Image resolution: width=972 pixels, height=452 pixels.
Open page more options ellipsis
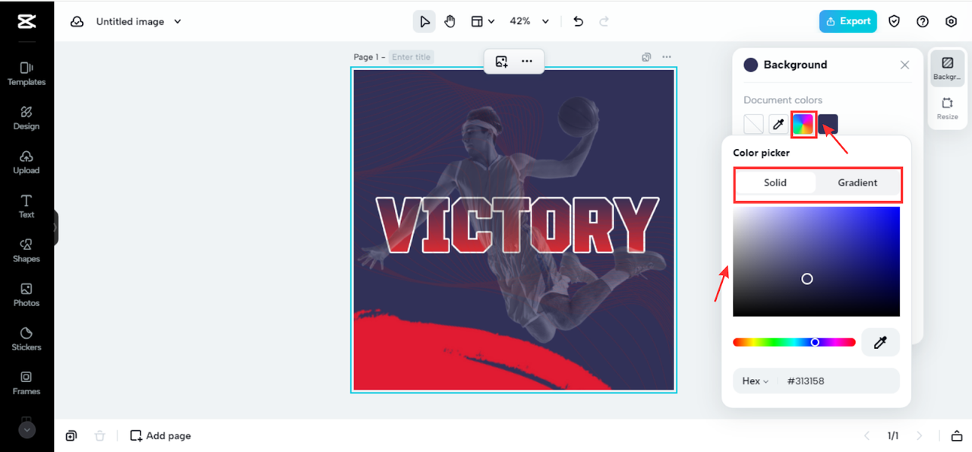667,57
